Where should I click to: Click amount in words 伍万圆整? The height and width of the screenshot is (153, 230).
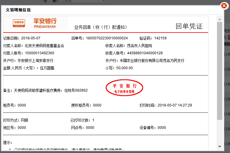click(x=47, y=68)
